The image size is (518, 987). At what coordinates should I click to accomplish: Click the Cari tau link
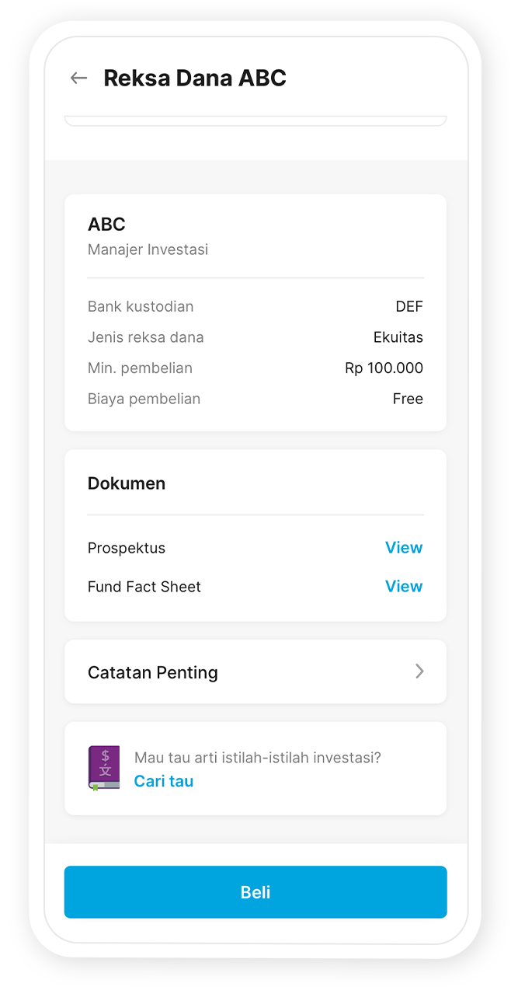(164, 781)
